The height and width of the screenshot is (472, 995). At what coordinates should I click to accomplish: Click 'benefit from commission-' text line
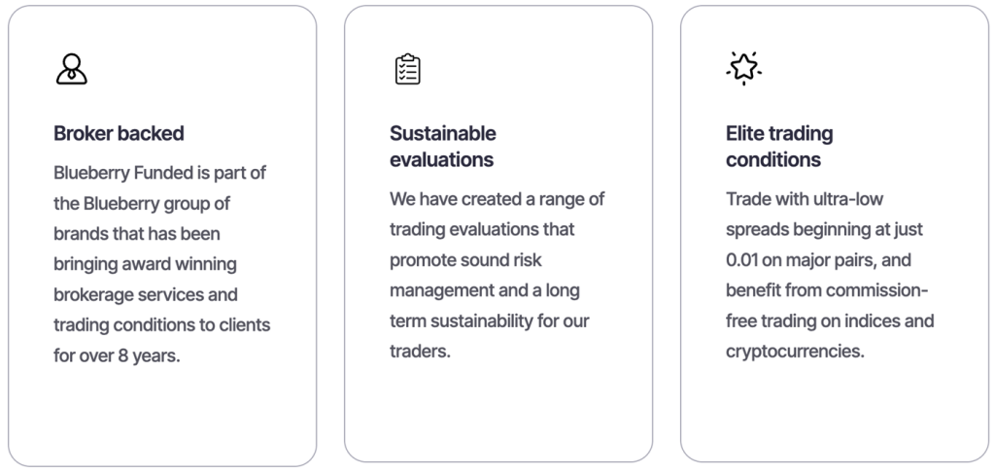click(x=827, y=290)
